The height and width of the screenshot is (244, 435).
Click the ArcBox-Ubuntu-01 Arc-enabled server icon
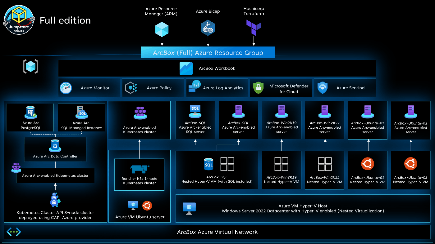(368, 112)
